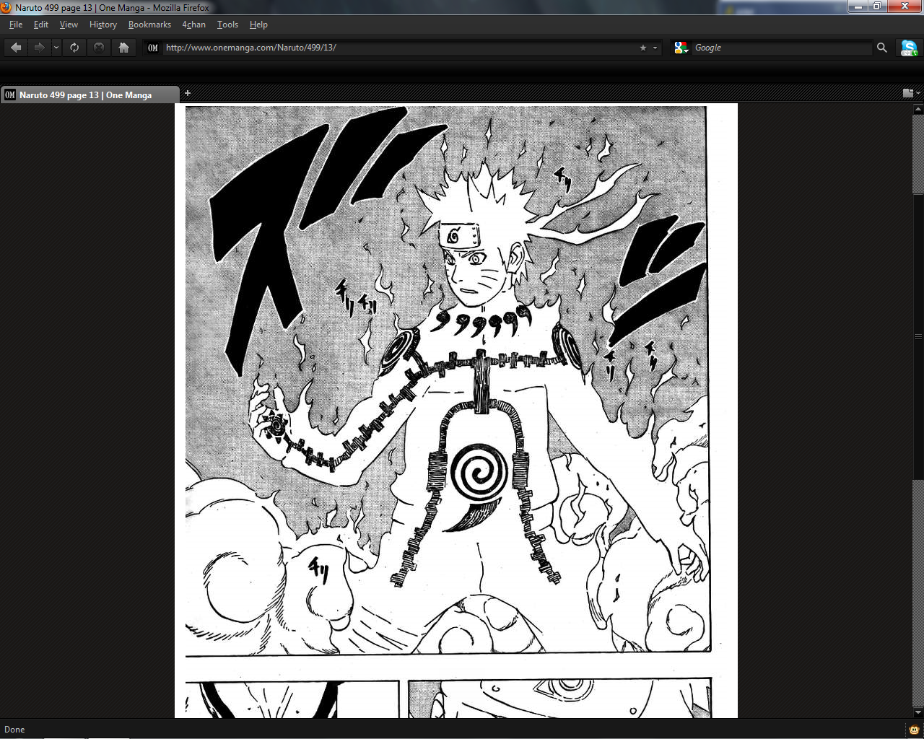
Task: Click the search magnifier icon
Action: pos(881,48)
